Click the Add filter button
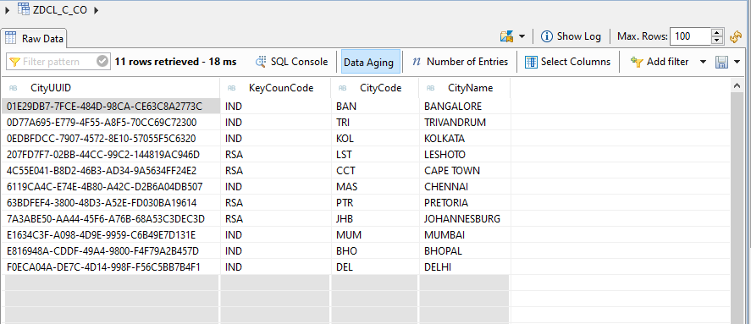751x324 pixels. [x=660, y=62]
